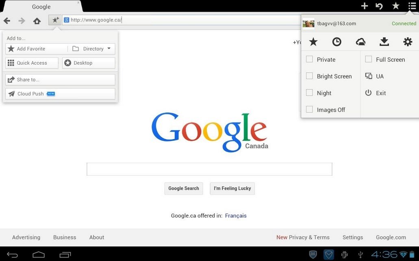Open the Advertising footer link
Viewport: 419px width, 261px height.
point(26,237)
